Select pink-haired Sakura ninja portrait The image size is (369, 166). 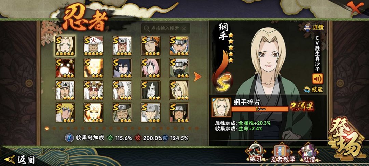[151, 68]
